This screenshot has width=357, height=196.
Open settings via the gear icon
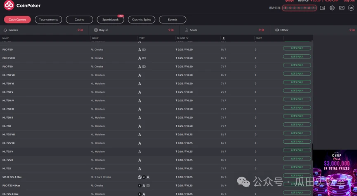[332, 8]
